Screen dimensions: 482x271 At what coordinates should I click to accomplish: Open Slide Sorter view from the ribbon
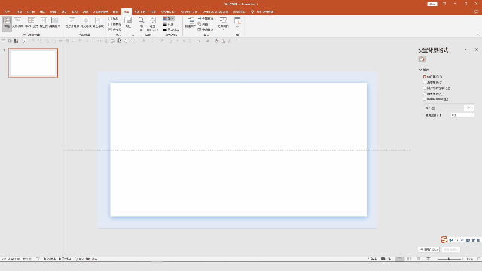(x=31, y=23)
